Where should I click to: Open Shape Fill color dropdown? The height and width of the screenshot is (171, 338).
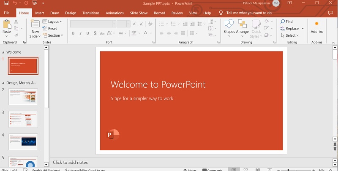pos(272,21)
